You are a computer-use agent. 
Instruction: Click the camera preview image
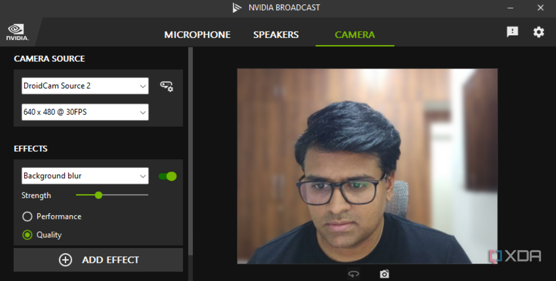(367, 166)
